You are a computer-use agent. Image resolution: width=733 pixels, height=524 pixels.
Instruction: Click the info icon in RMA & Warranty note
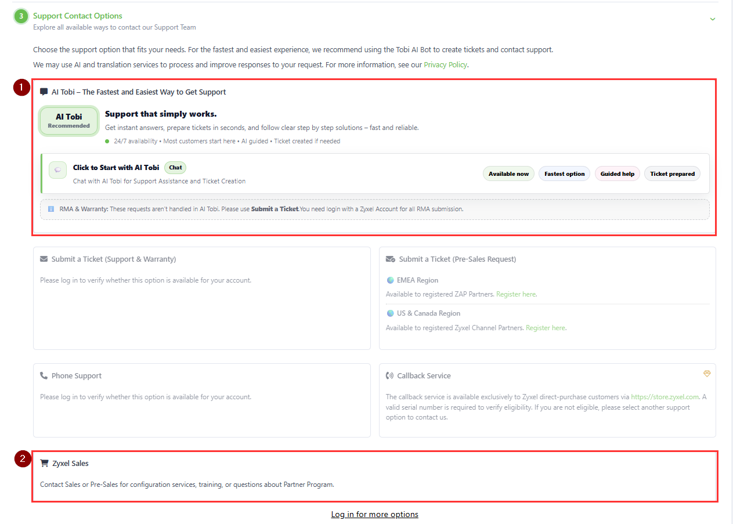pos(51,209)
